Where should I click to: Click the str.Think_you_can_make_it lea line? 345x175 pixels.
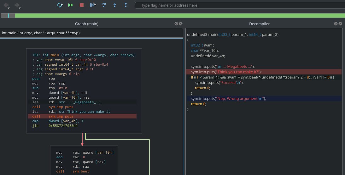pyautogui.click(x=71, y=112)
